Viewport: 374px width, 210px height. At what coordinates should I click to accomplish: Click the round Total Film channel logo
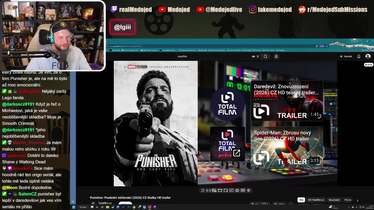point(228,104)
